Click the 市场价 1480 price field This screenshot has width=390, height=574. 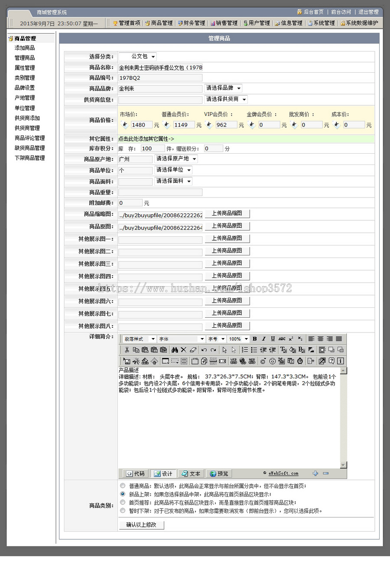141,125
